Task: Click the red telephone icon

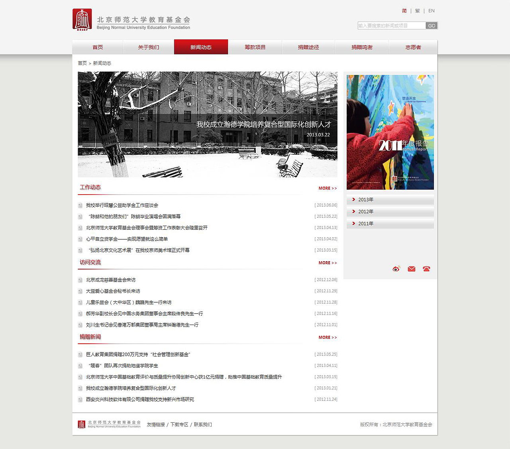Action: pyautogui.click(x=426, y=269)
